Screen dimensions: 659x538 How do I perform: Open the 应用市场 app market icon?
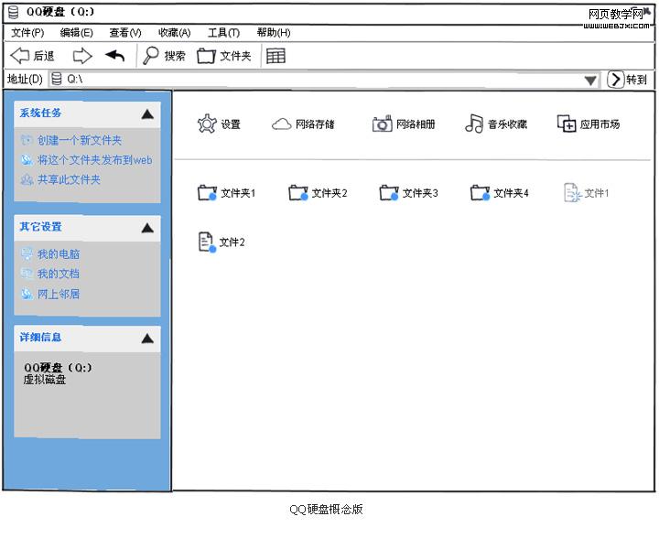tap(567, 124)
